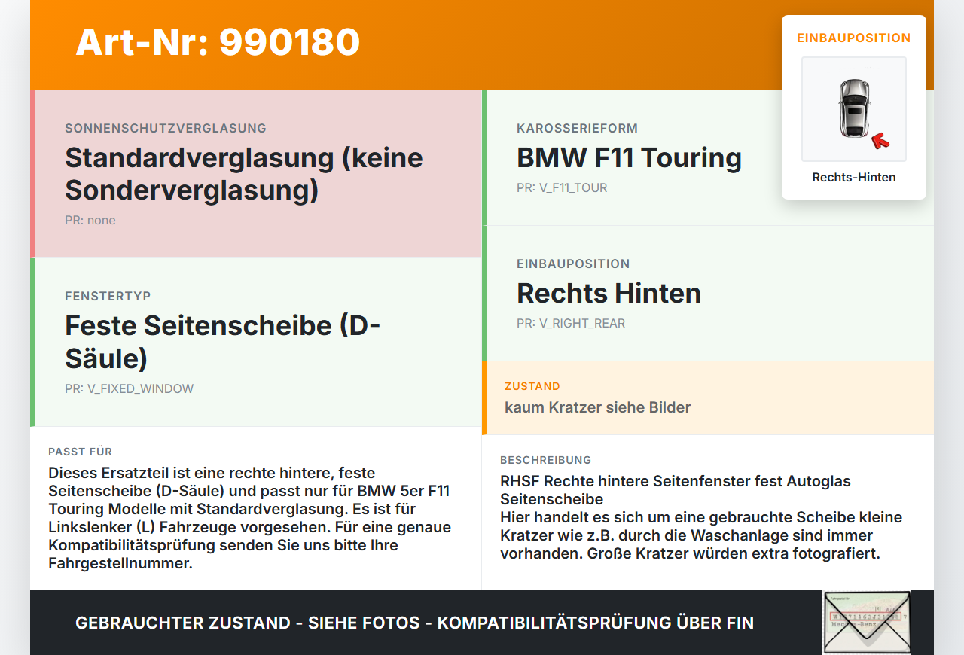Click the envelope thumbnail in footer bar
Viewport: 964px width, 655px height.
(x=867, y=622)
